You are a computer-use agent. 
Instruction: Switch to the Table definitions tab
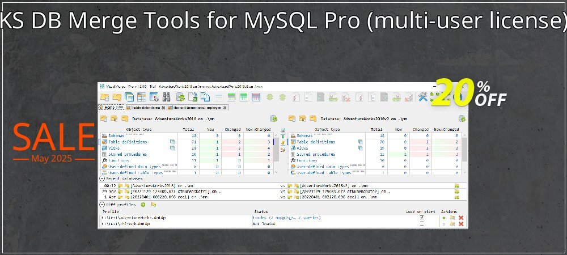point(146,108)
